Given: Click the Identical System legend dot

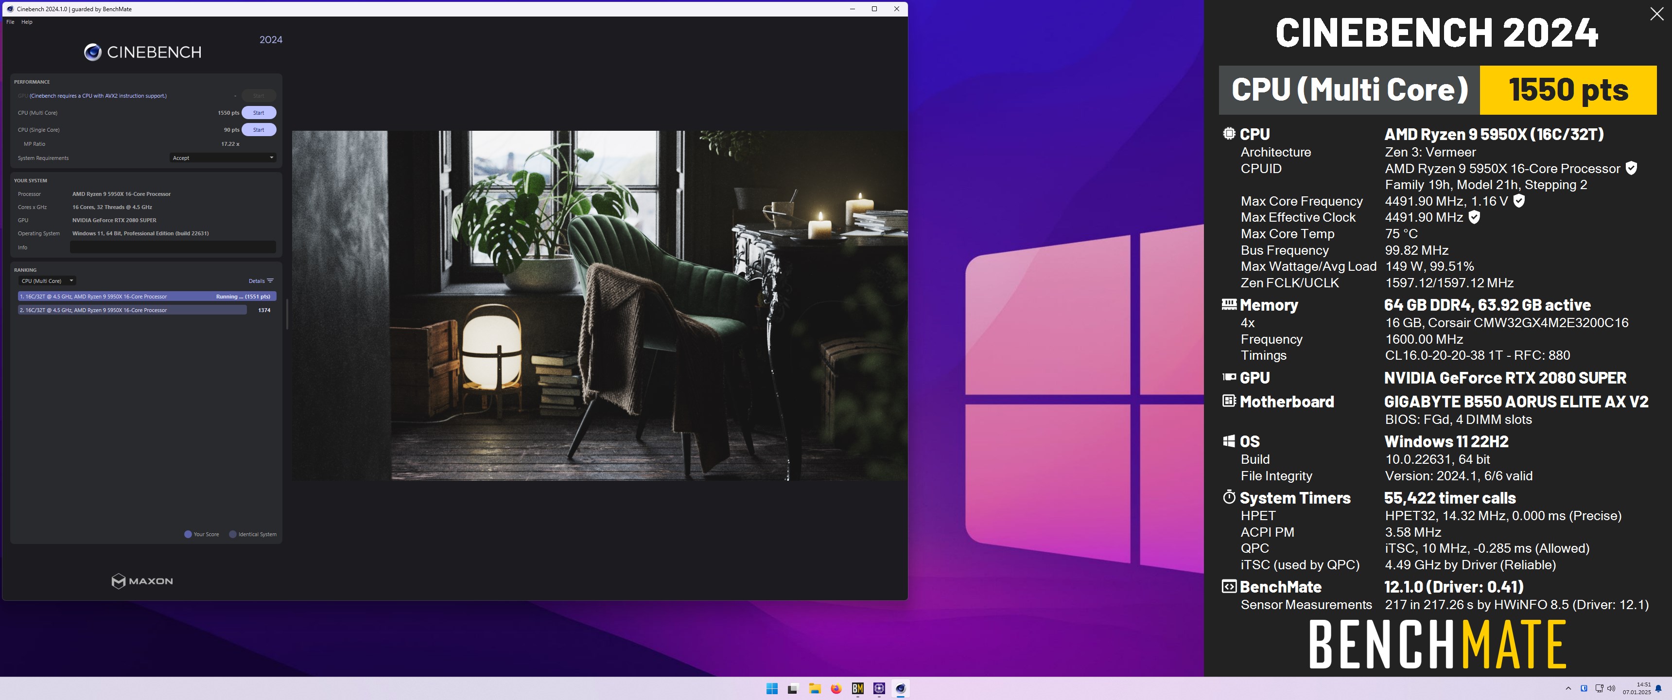Looking at the screenshot, I should [233, 534].
